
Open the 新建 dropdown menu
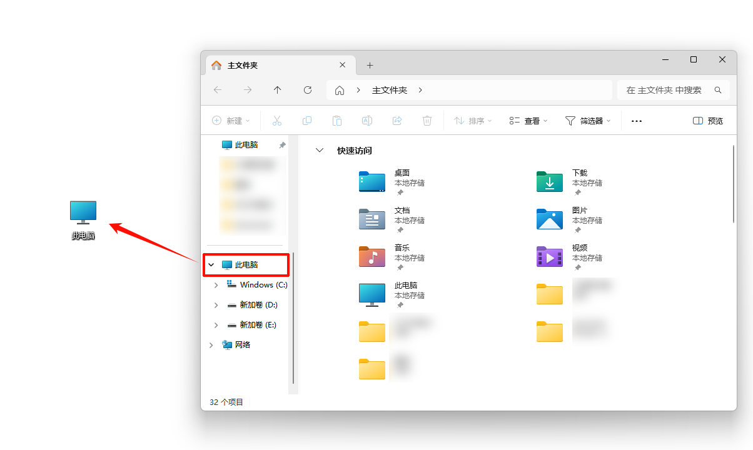(x=231, y=121)
